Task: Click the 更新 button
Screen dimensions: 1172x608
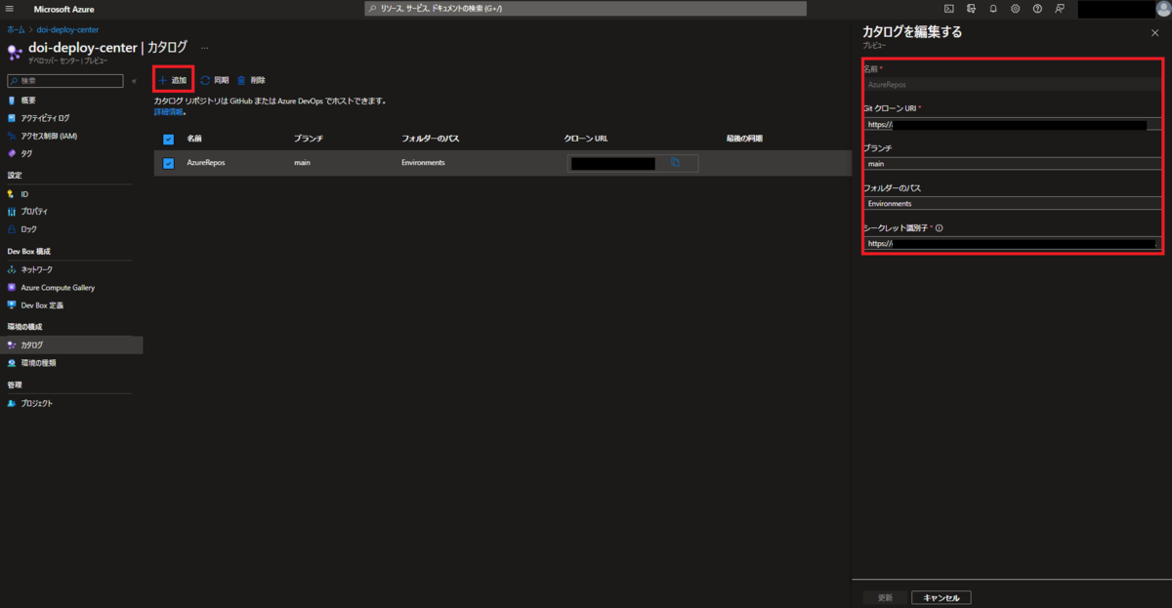Action: pyautogui.click(x=885, y=597)
